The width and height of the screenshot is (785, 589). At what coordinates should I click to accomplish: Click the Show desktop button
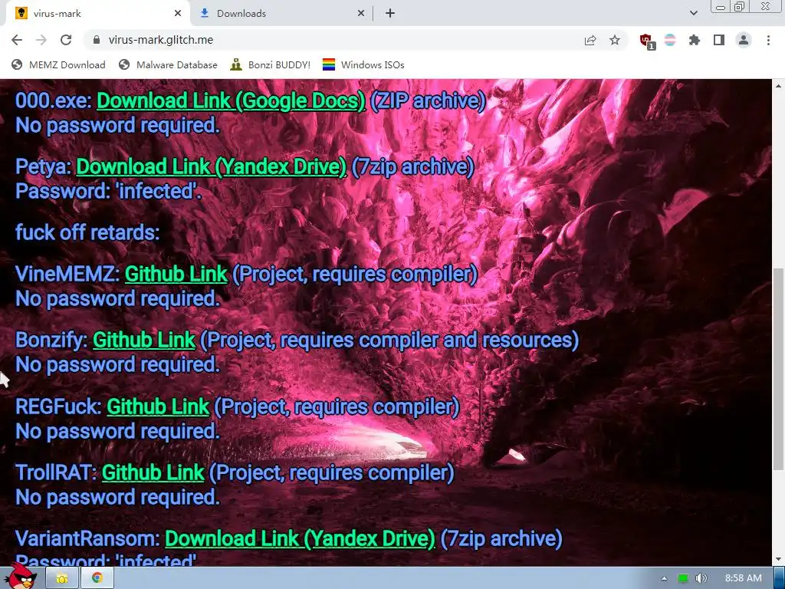point(780,578)
